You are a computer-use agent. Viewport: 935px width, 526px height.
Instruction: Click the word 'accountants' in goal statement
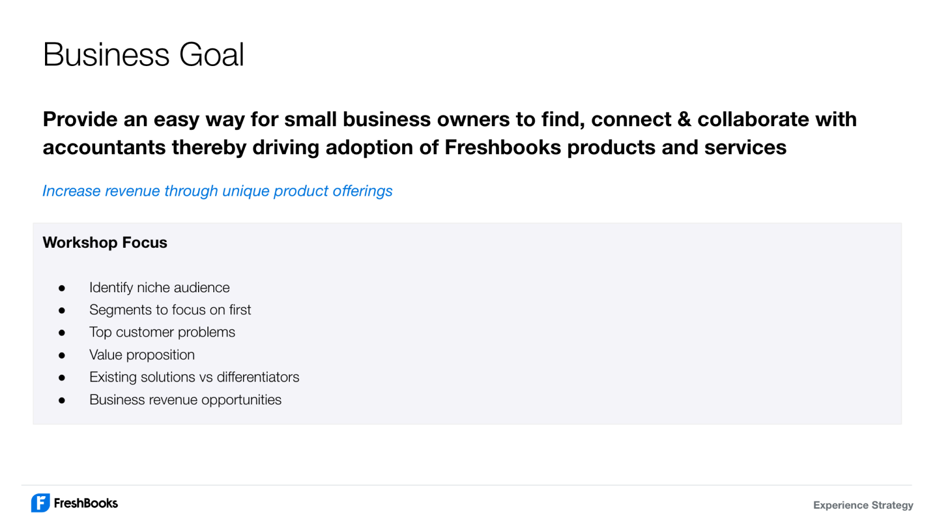tap(104, 147)
